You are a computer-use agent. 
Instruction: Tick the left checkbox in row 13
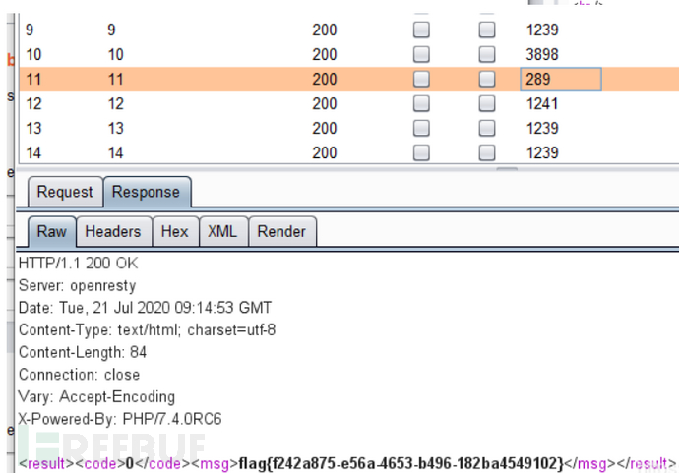pos(421,129)
